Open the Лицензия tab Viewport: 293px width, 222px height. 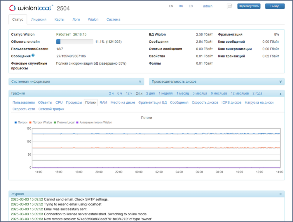pos(39,19)
